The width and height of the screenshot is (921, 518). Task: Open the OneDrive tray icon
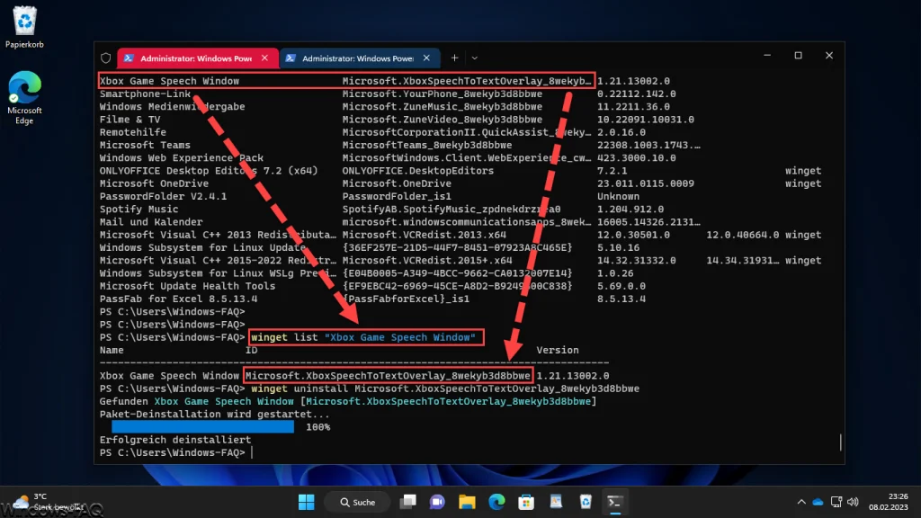[818, 502]
